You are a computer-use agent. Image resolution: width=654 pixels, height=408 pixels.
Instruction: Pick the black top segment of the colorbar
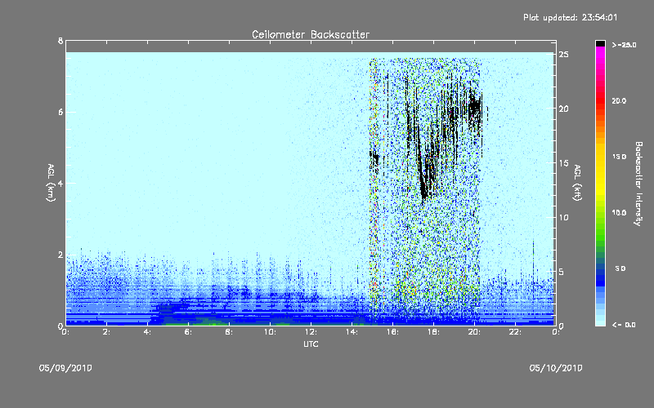[x=600, y=43]
